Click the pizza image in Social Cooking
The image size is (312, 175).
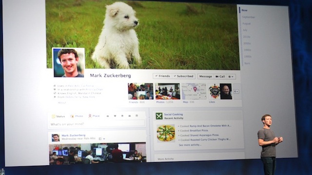[166, 133]
